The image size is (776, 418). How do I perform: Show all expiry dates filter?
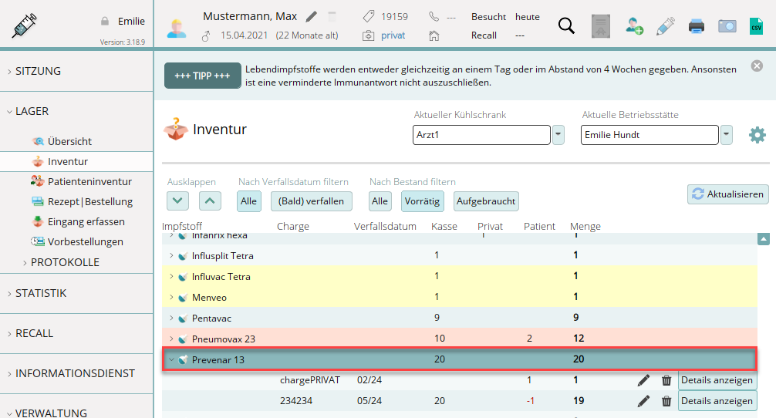coord(249,201)
